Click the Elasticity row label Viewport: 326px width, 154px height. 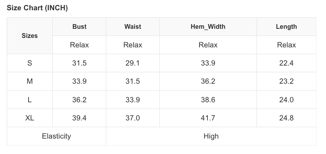point(57,136)
